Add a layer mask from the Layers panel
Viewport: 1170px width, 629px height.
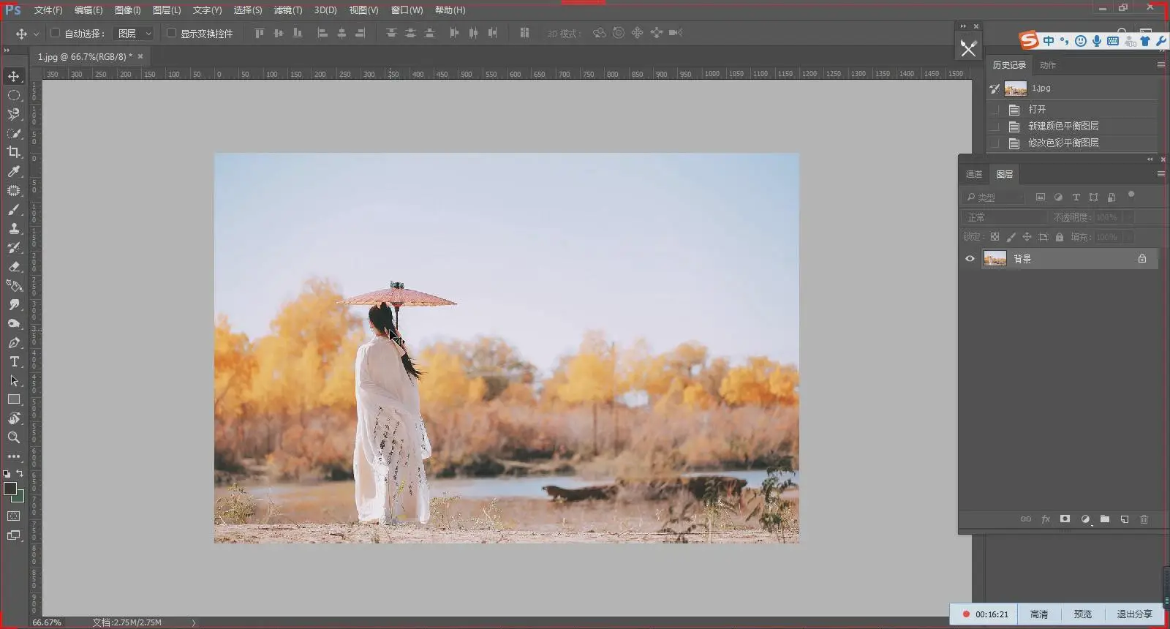click(x=1065, y=519)
